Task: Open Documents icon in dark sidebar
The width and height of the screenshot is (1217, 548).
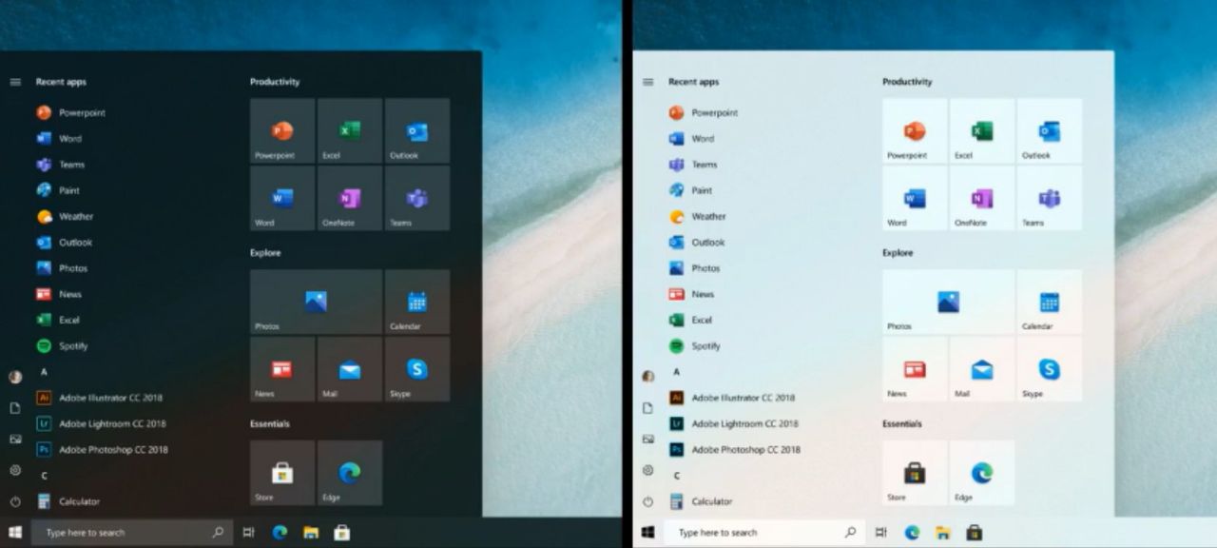Action: click(15, 408)
